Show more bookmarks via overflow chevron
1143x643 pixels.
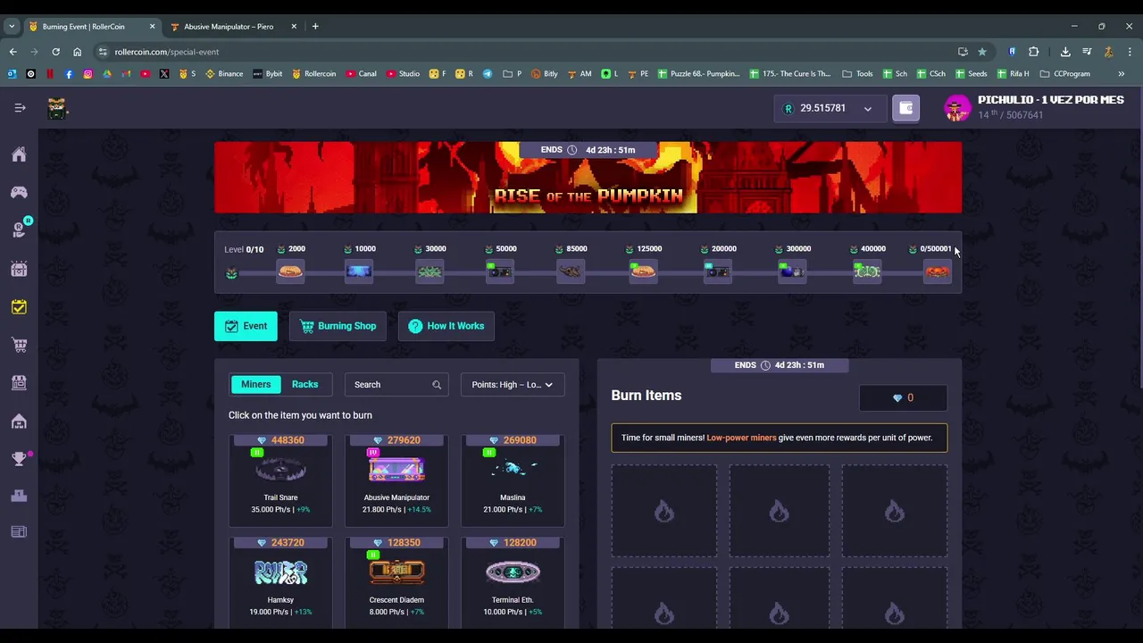pos(1122,74)
